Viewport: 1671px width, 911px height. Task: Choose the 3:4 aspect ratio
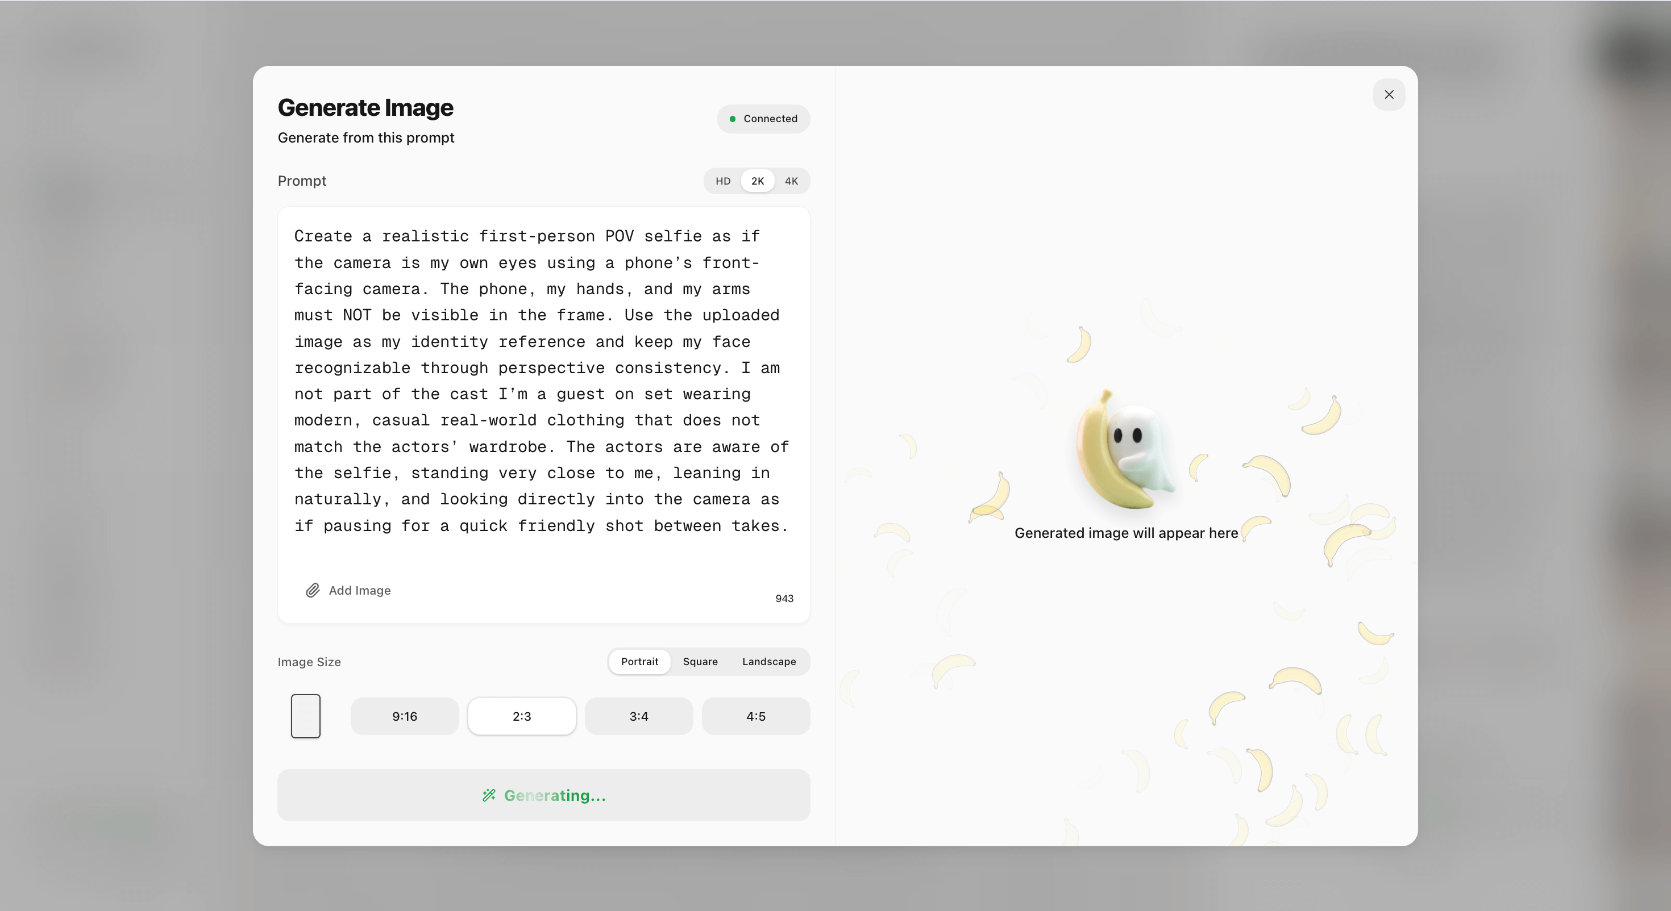point(638,717)
